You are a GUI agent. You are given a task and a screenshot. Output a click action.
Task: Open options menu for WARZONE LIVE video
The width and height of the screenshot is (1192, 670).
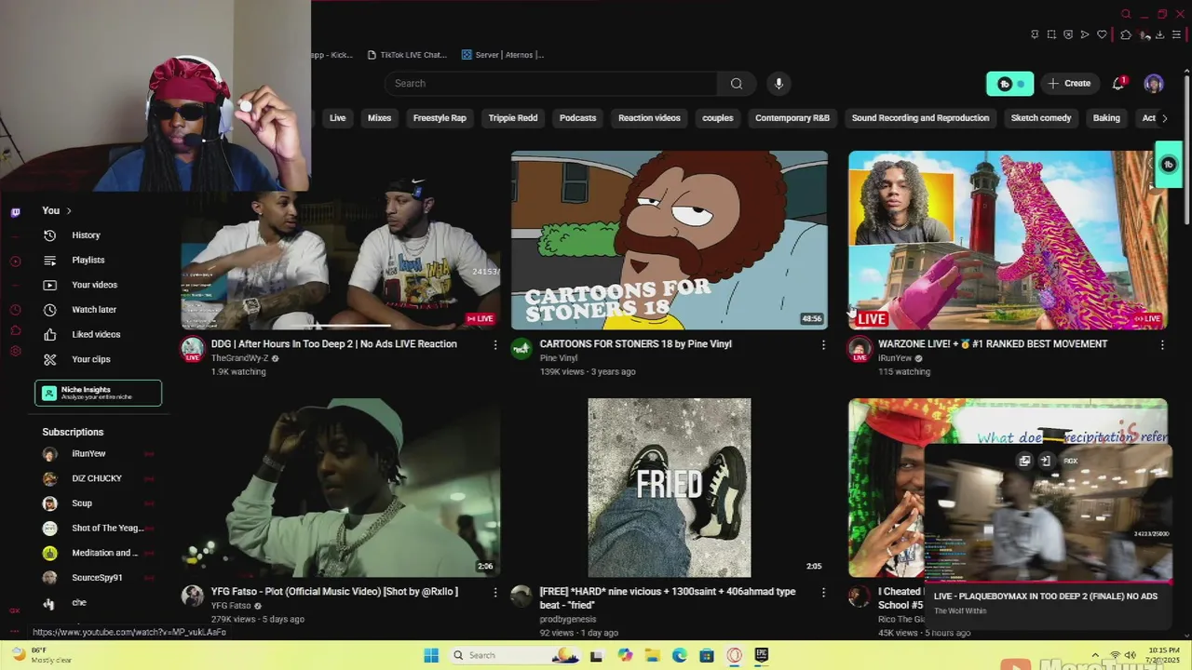[x=1162, y=344]
